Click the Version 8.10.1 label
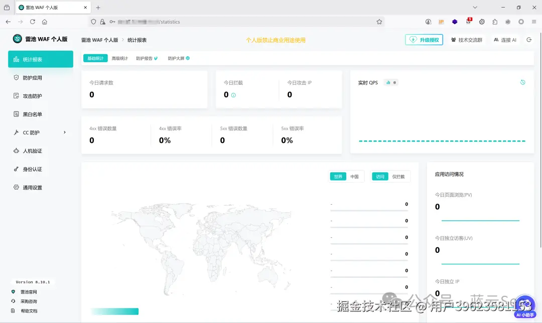Image resolution: width=542 pixels, height=323 pixels. coord(33,282)
